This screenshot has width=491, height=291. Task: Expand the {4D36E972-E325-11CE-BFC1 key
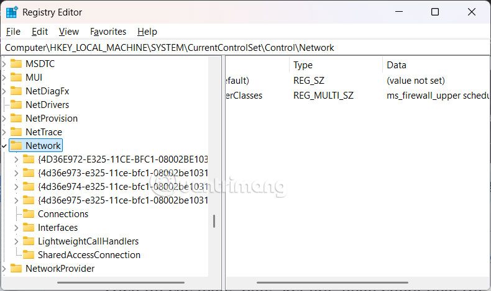[17, 159]
